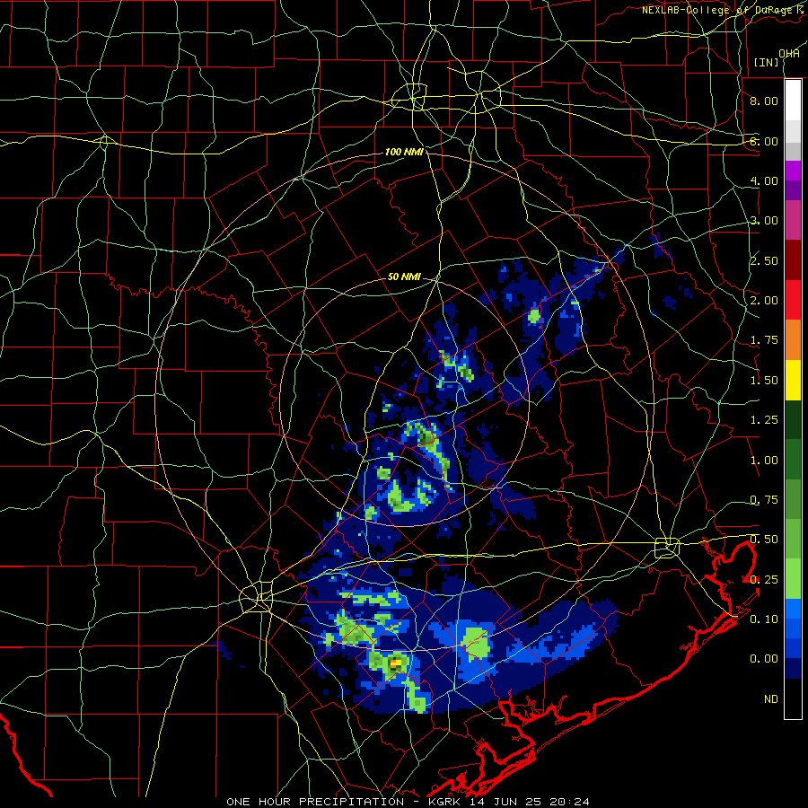The height and width of the screenshot is (808, 808).
Task: Select the bright red swatch at 2.00
Action: pyautogui.click(x=793, y=300)
